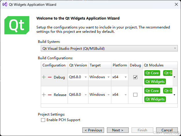Click the Build Configurations label
181x136 pixels.
click(x=55, y=58)
